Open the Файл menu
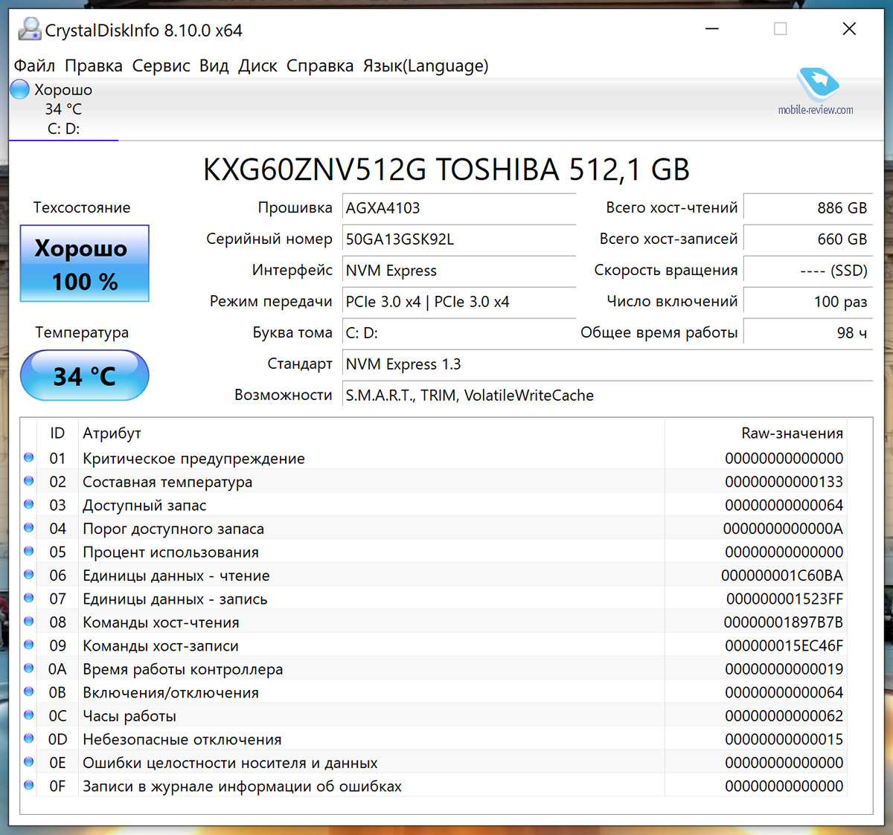893x835 pixels. pos(34,66)
